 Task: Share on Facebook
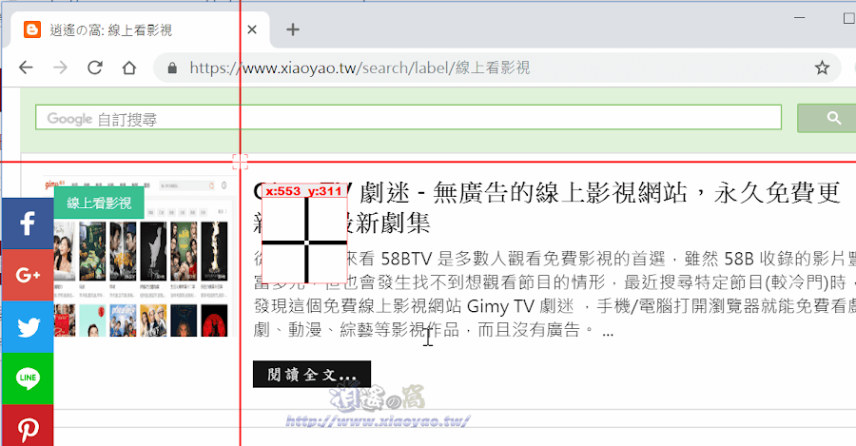pos(28,223)
